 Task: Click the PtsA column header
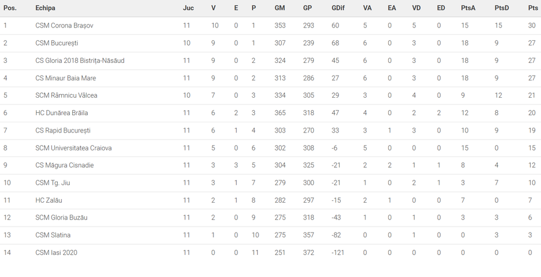[x=468, y=8]
